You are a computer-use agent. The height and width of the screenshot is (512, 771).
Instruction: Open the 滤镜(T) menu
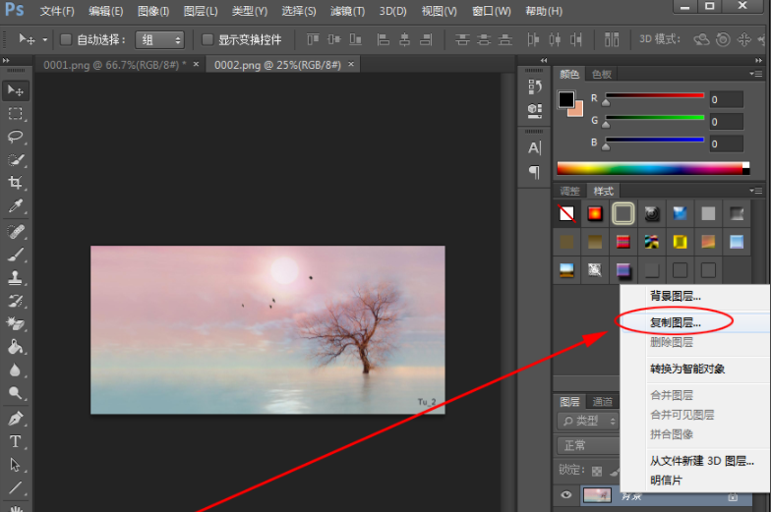pyautogui.click(x=346, y=11)
